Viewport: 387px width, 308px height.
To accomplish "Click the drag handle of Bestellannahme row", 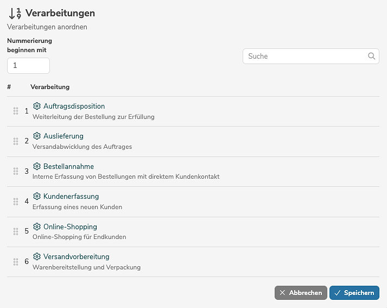I will 16,171.
